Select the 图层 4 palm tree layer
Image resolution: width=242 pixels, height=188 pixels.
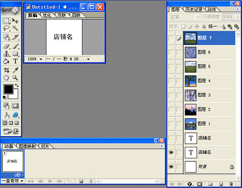(x=210, y=81)
